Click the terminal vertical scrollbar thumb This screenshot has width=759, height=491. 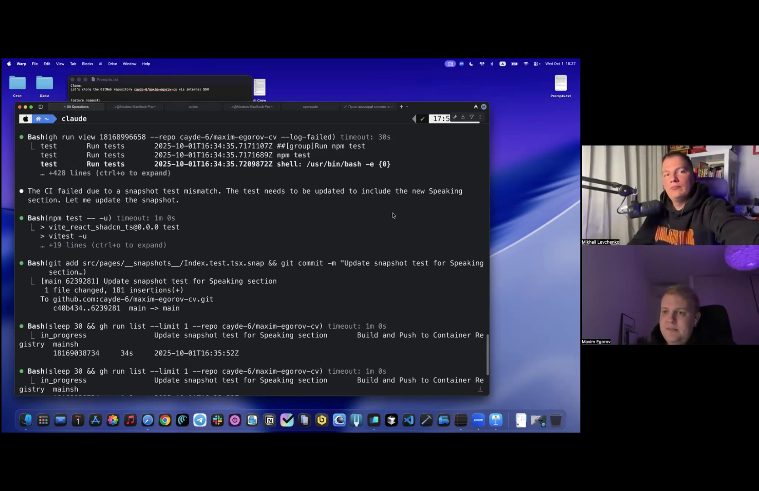pos(487,355)
